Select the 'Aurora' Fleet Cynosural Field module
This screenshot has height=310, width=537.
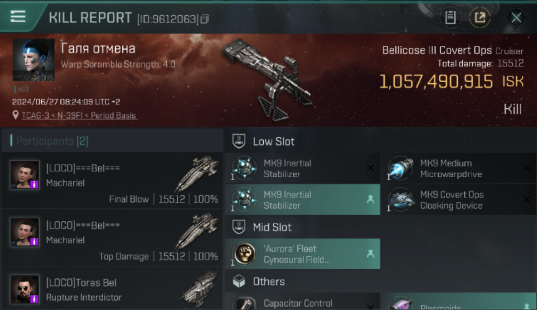coord(302,254)
